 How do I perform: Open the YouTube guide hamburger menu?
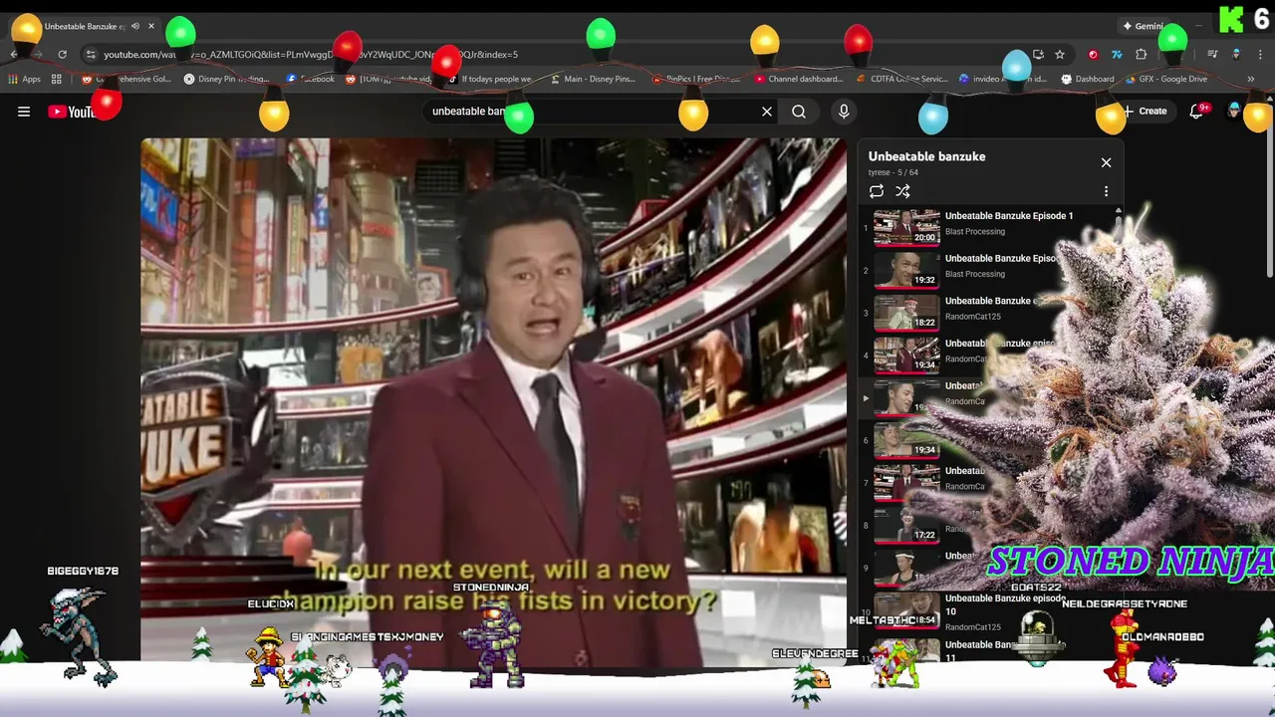24,112
